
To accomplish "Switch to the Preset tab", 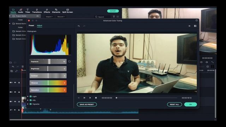I will point(31,25).
